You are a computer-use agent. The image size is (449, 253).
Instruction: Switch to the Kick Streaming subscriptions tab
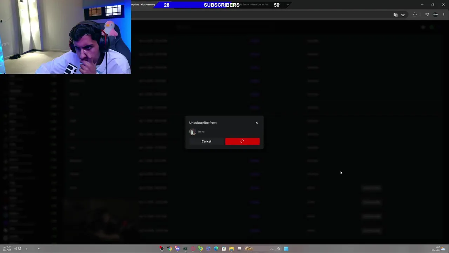tap(143, 5)
